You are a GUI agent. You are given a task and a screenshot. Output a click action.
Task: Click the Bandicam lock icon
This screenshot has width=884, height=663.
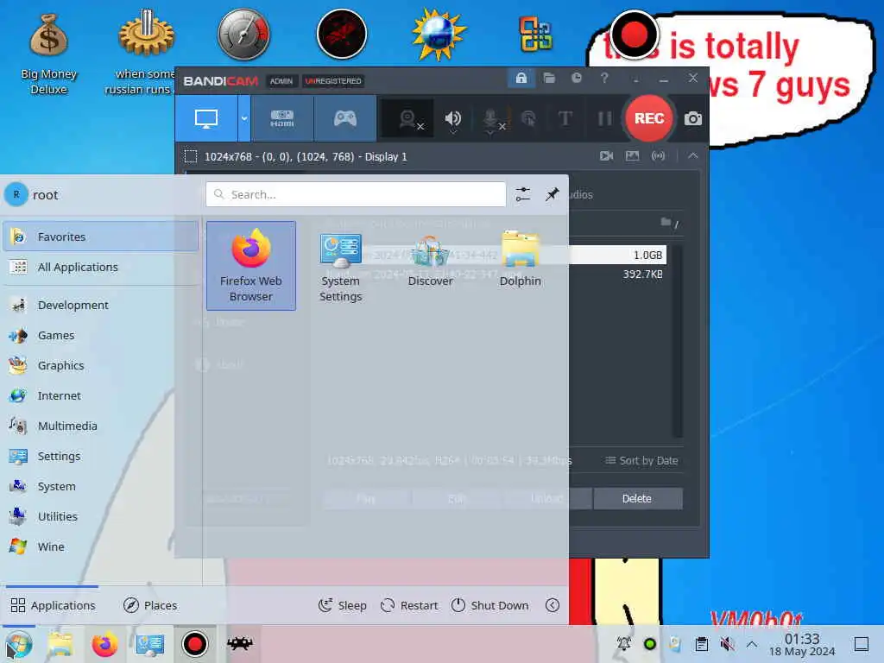point(521,78)
